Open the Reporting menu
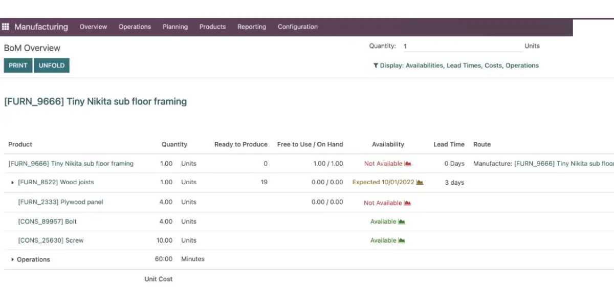 tap(252, 27)
